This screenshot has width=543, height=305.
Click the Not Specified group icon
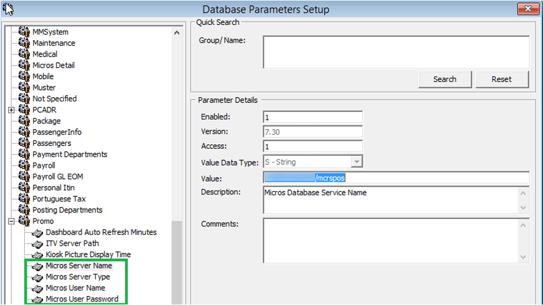coord(24,98)
